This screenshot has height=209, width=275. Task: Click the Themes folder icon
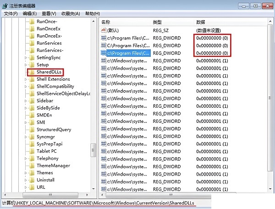click(x=32, y=172)
